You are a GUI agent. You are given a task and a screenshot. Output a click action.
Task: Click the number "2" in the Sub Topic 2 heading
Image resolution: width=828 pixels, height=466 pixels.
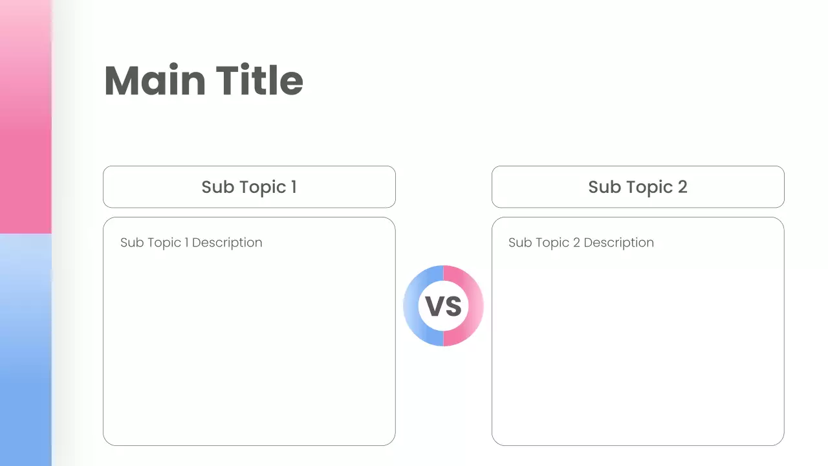pos(682,187)
